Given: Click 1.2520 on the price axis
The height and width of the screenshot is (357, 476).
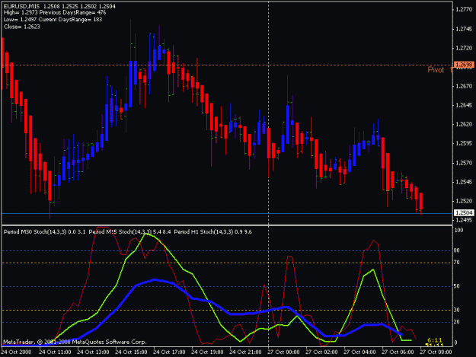Looking at the screenshot, I should (x=464, y=201).
